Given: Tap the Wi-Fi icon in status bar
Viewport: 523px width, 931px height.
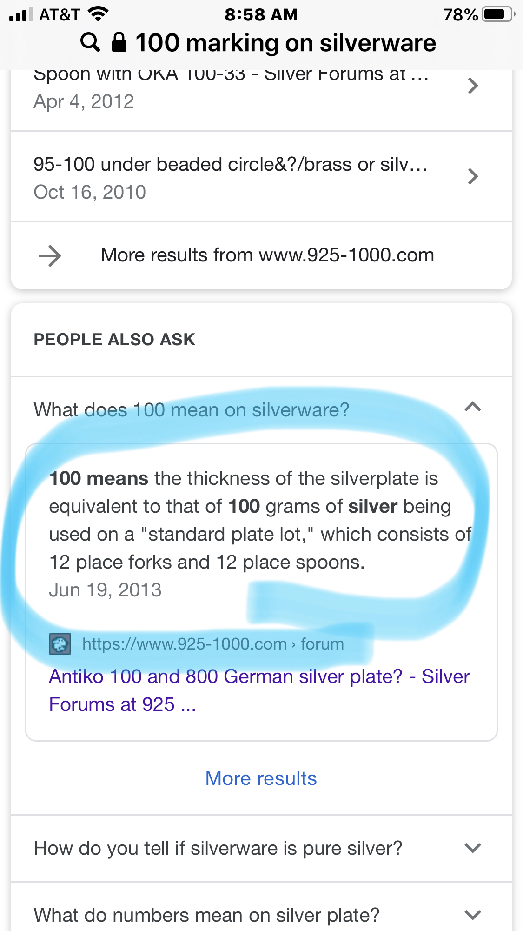Looking at the screenshot, I should (x=98, y=14).
